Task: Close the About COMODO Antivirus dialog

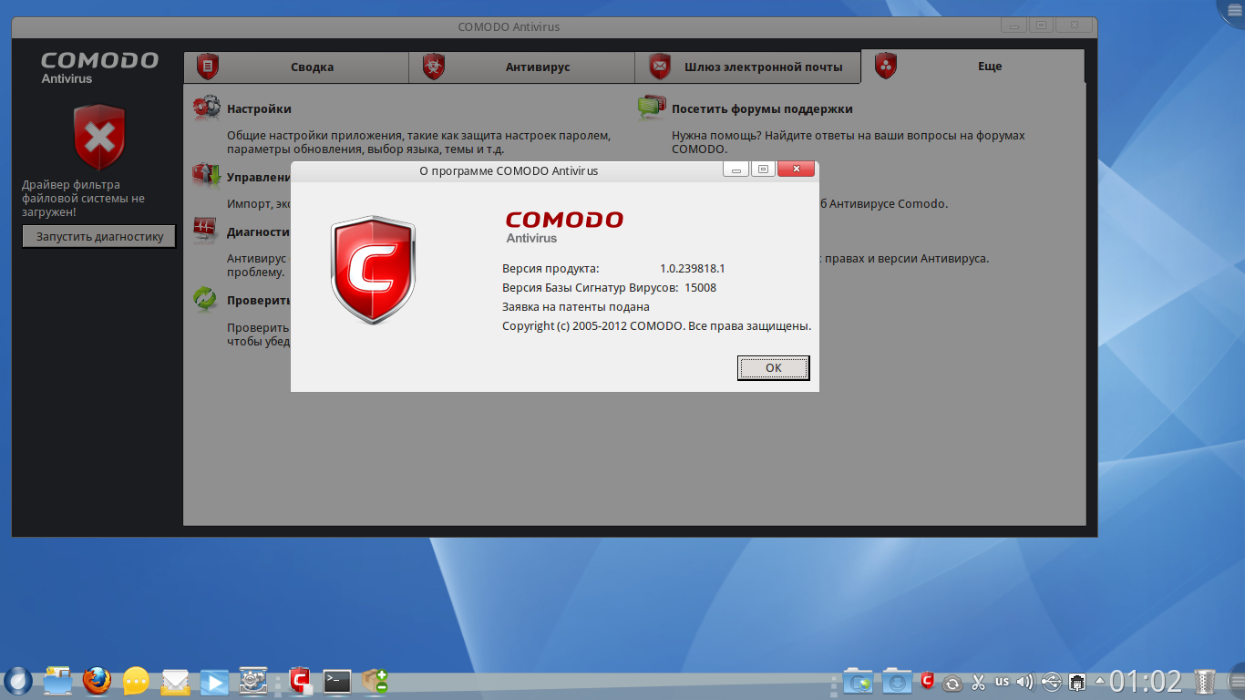Action: [796, 170]
